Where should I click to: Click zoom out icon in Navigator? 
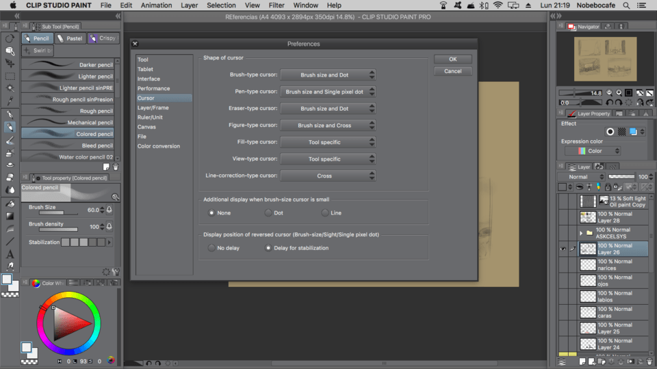610,93
